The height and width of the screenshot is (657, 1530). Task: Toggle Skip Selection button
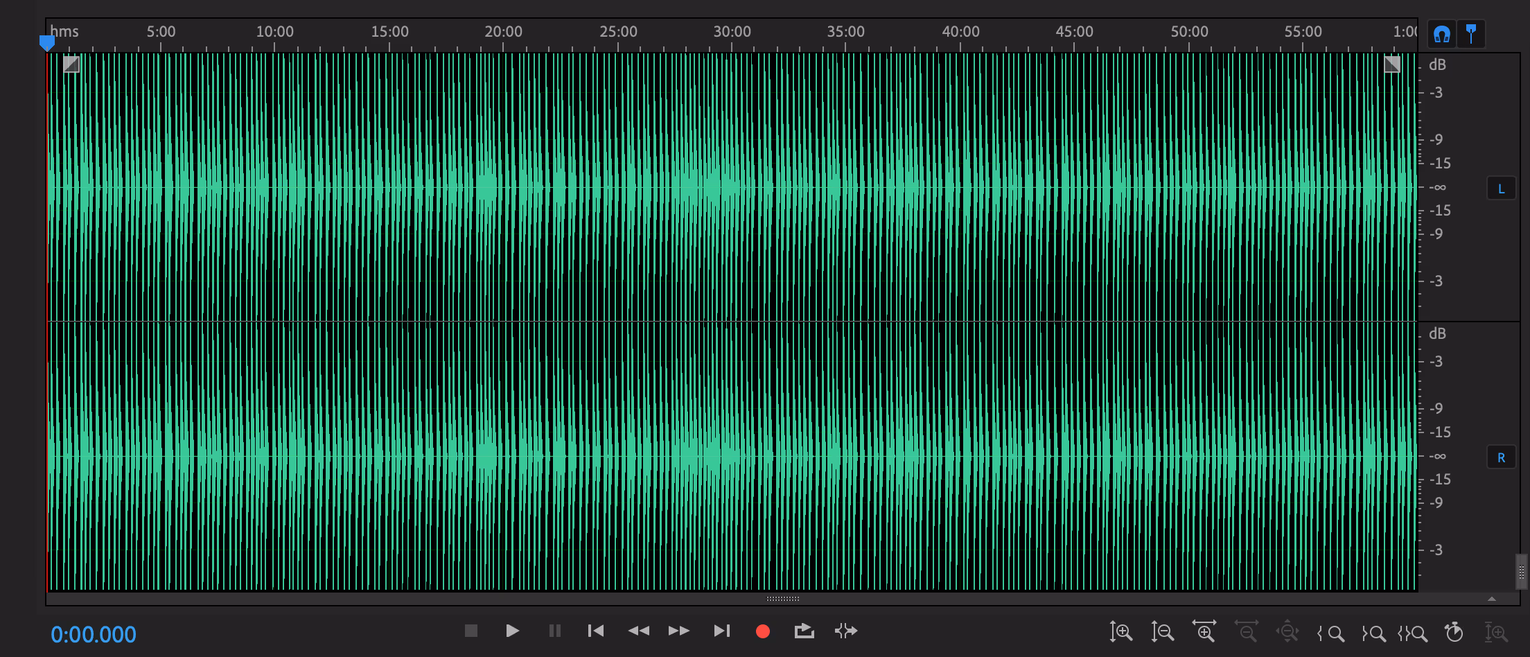[846, 631]
